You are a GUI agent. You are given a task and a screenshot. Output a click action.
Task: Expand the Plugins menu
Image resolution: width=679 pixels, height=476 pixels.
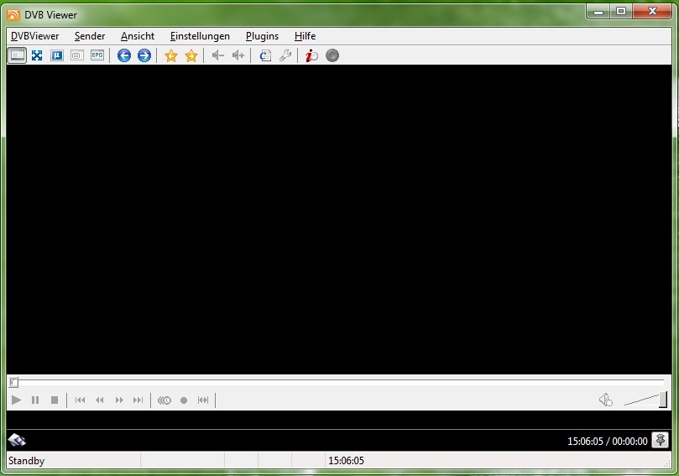[x=262, y=36]
